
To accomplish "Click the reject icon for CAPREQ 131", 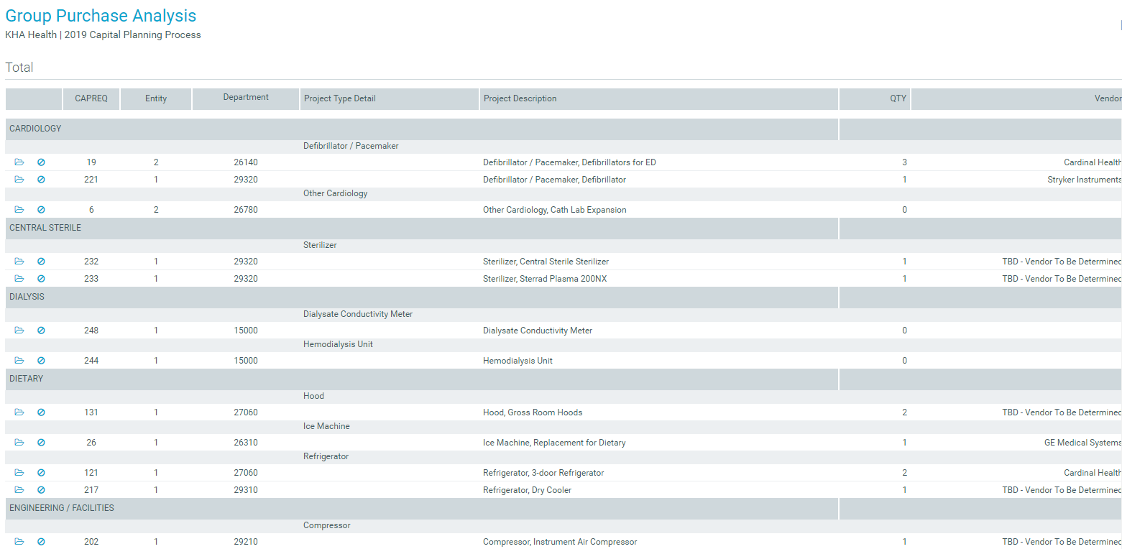I will pos(41,412).
